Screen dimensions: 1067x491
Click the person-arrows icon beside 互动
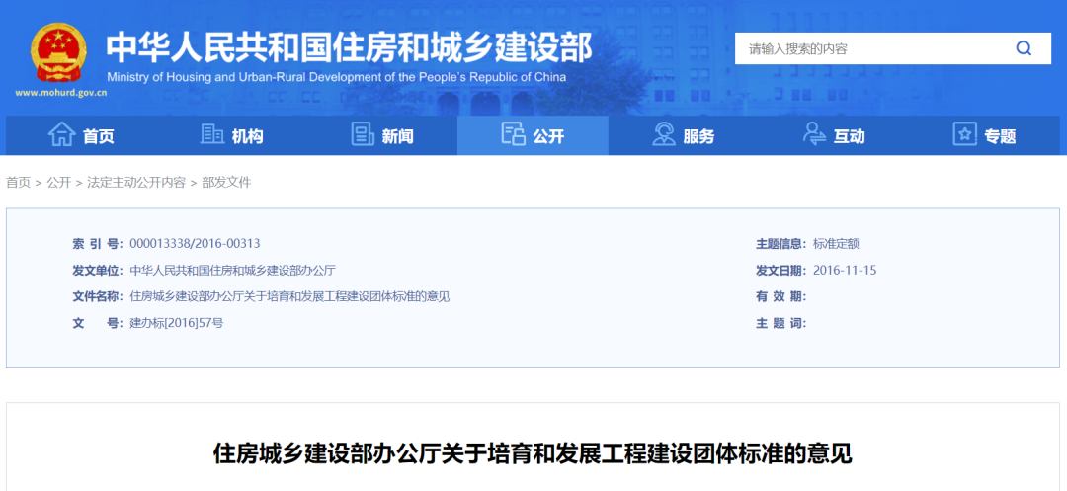point(814,134)
